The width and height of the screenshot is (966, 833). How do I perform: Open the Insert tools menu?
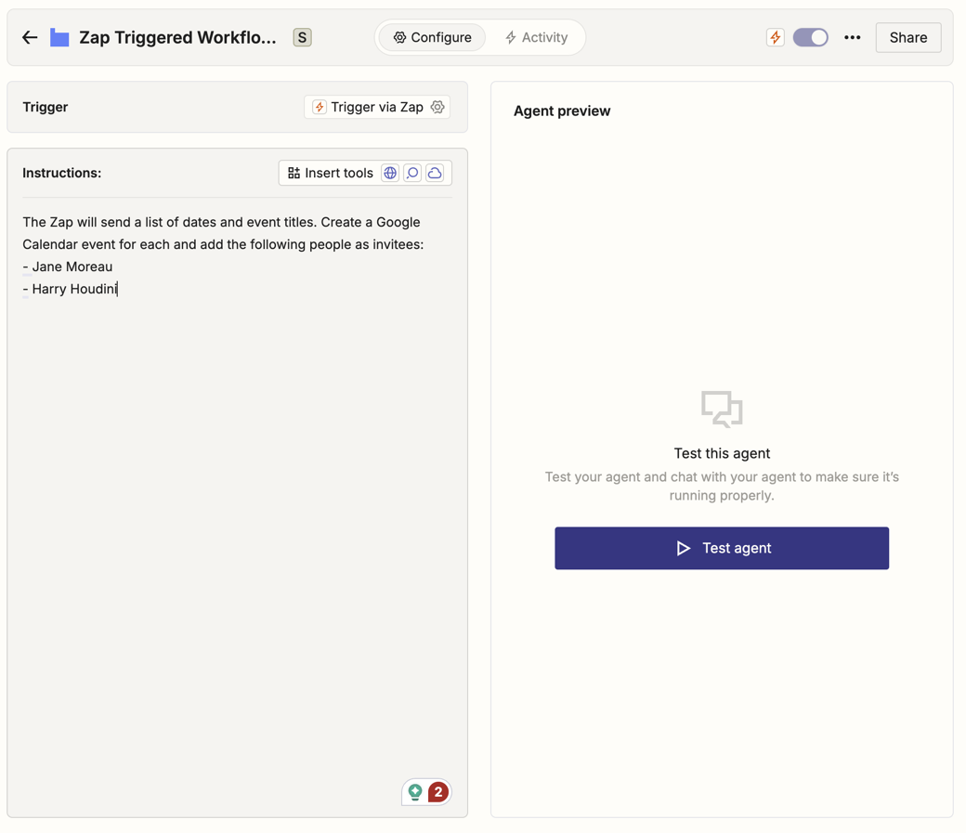click(330, 174)
